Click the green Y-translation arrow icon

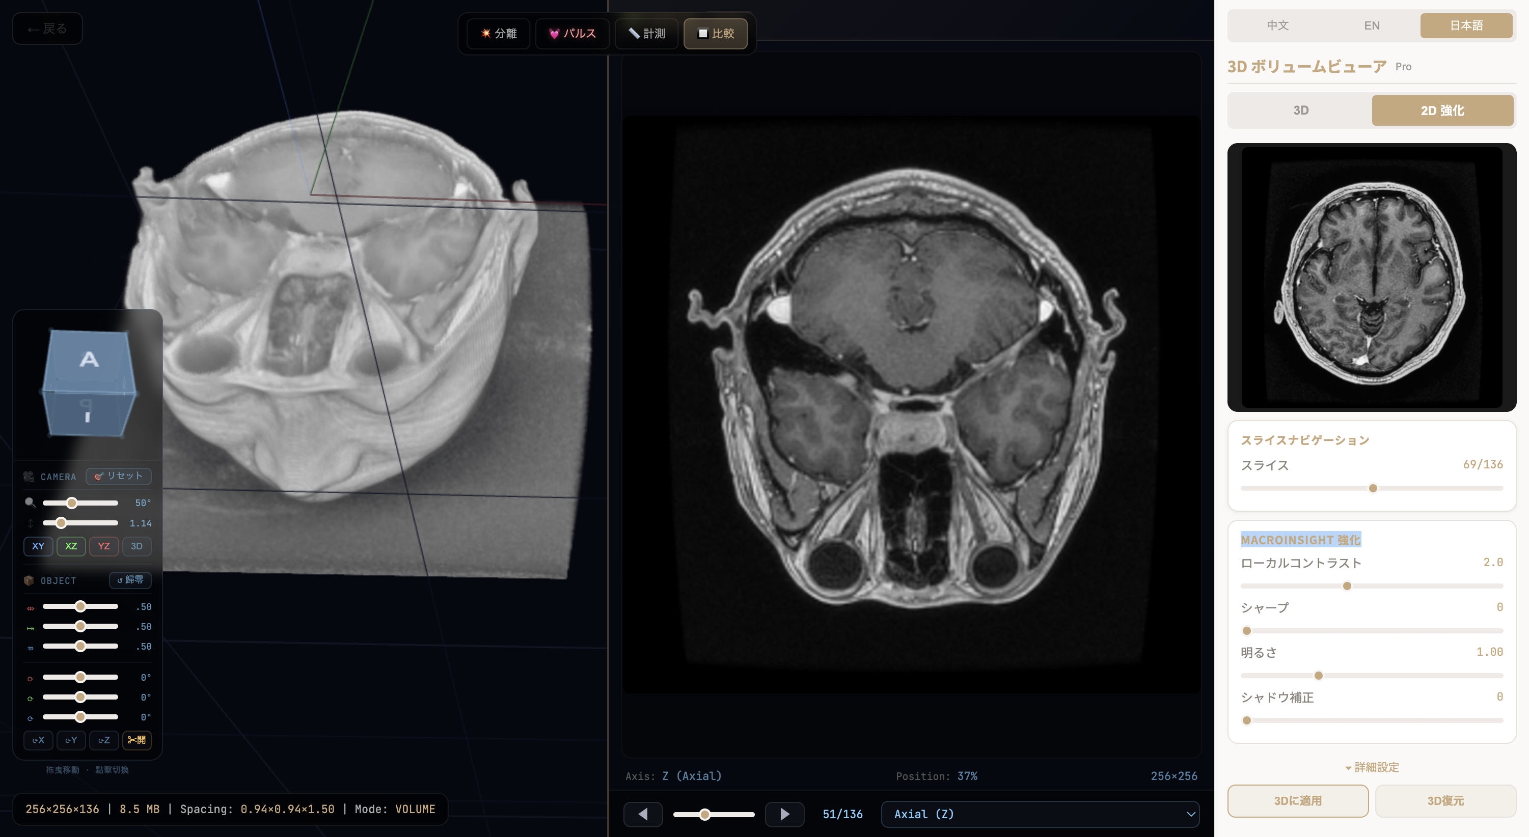click(30, 628)
